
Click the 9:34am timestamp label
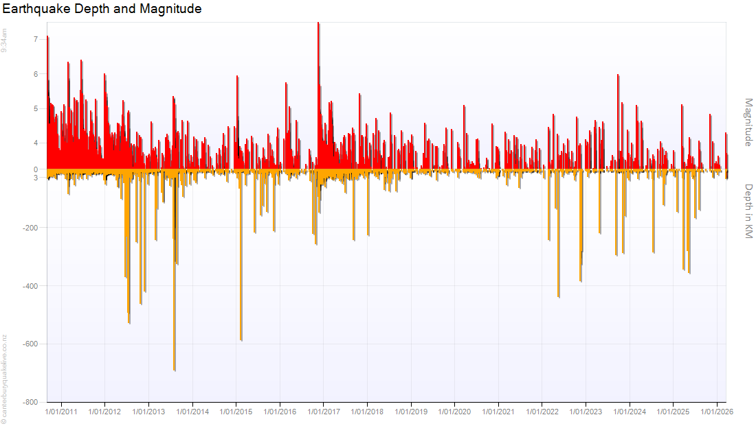[x=5, y=41]
